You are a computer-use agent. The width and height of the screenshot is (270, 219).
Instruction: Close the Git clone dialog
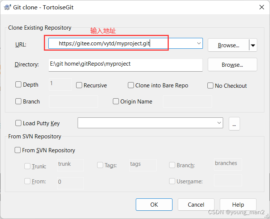(262, 7)
